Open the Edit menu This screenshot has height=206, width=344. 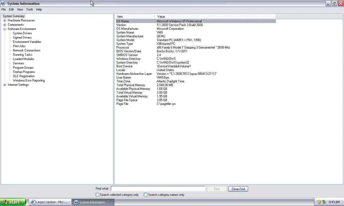tap(11, 9)
